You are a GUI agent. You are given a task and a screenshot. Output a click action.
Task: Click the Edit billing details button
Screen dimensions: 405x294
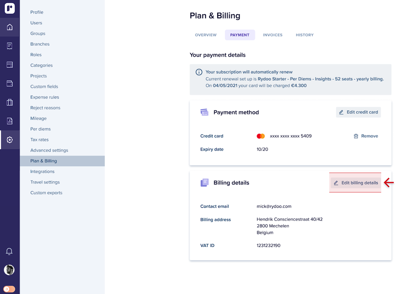click(x=356, y=183)
